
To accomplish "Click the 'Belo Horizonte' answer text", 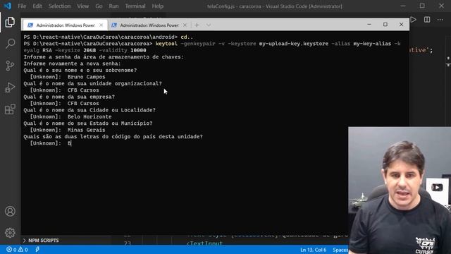I will (x=89, y=116).
